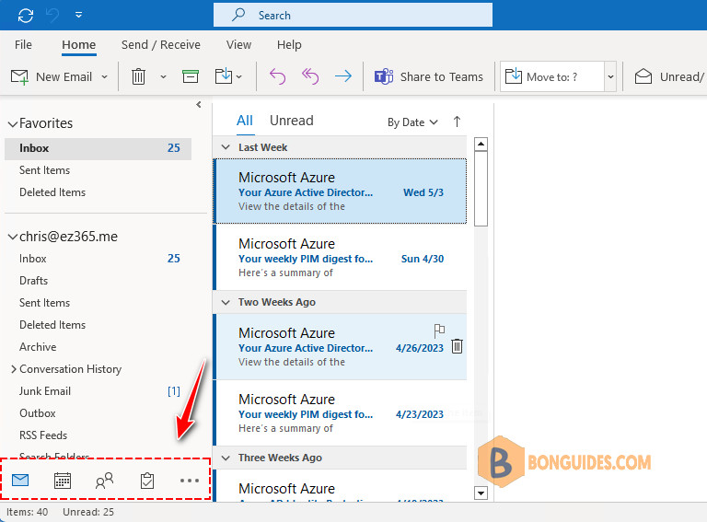Show the All messages filter tab
This screenshot has height=522, width=707.
coord(245,121)
